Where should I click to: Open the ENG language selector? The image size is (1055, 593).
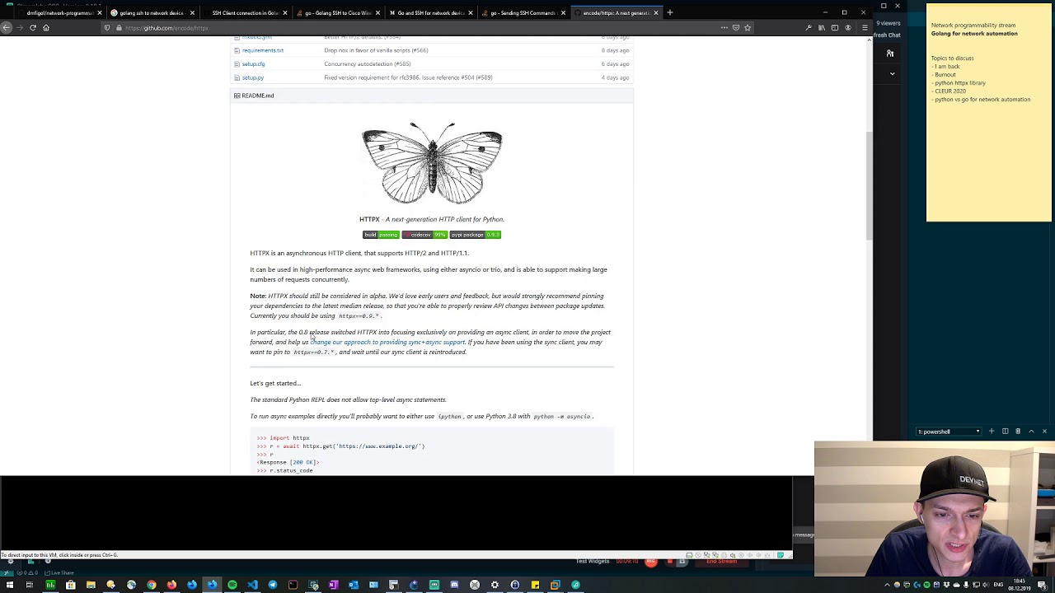tap(999, 586)
